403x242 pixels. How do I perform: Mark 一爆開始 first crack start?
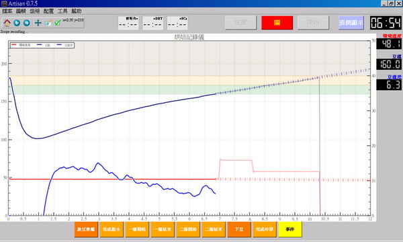[137, 229]
